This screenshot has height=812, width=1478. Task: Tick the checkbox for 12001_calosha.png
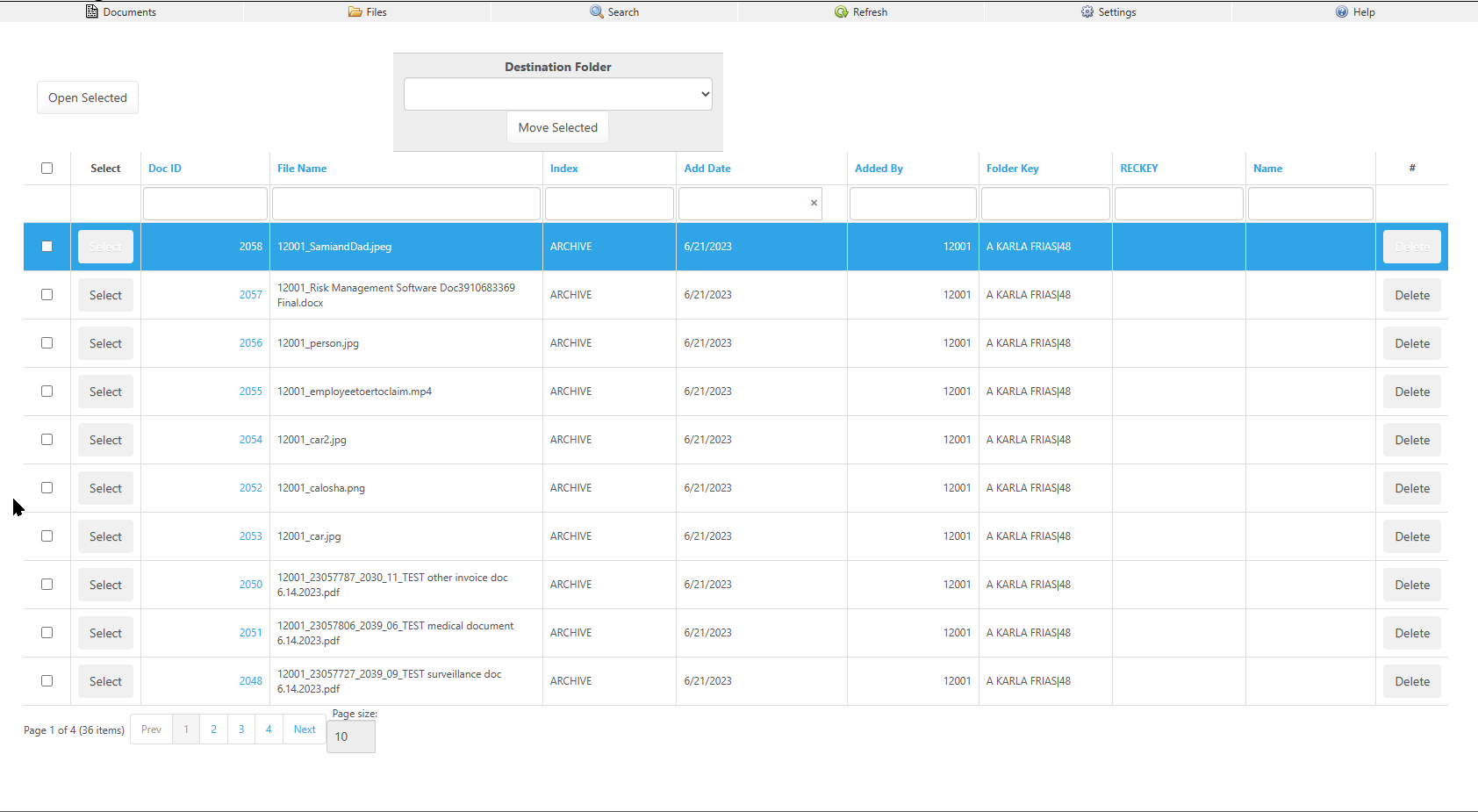click(x=47, y=488)
